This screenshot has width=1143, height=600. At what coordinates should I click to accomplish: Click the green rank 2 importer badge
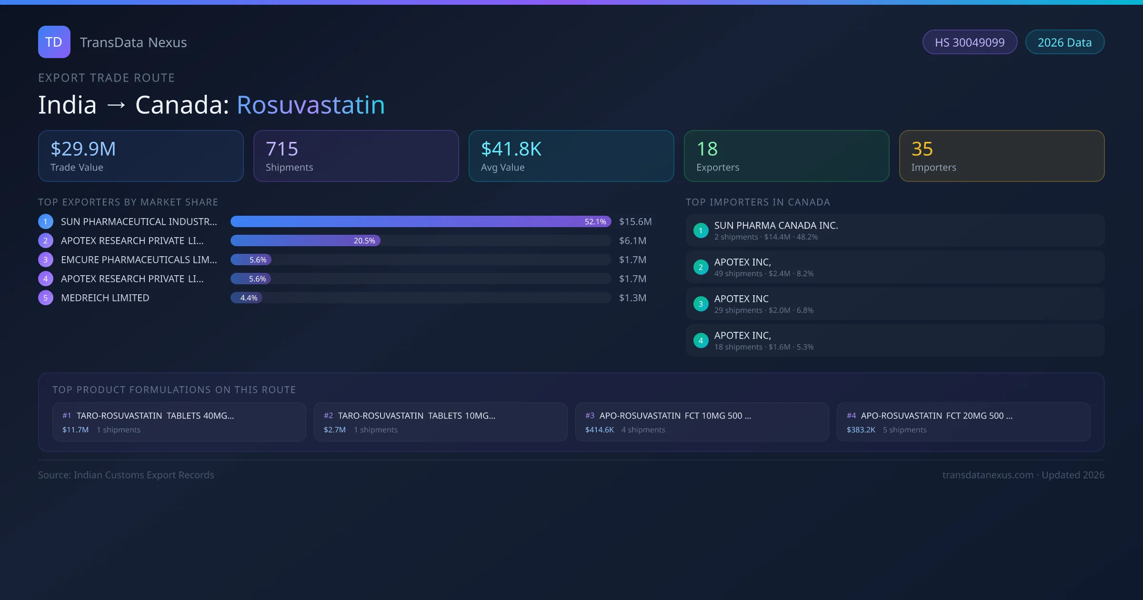[x=701, y=267]
